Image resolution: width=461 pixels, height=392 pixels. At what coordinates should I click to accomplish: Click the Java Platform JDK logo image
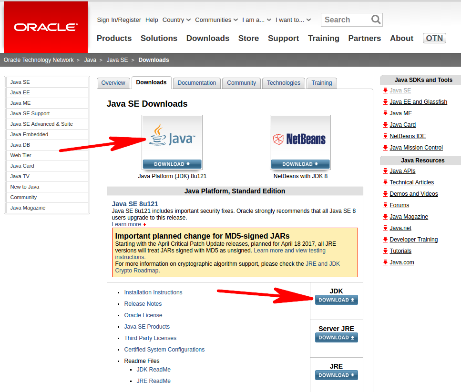172,138
